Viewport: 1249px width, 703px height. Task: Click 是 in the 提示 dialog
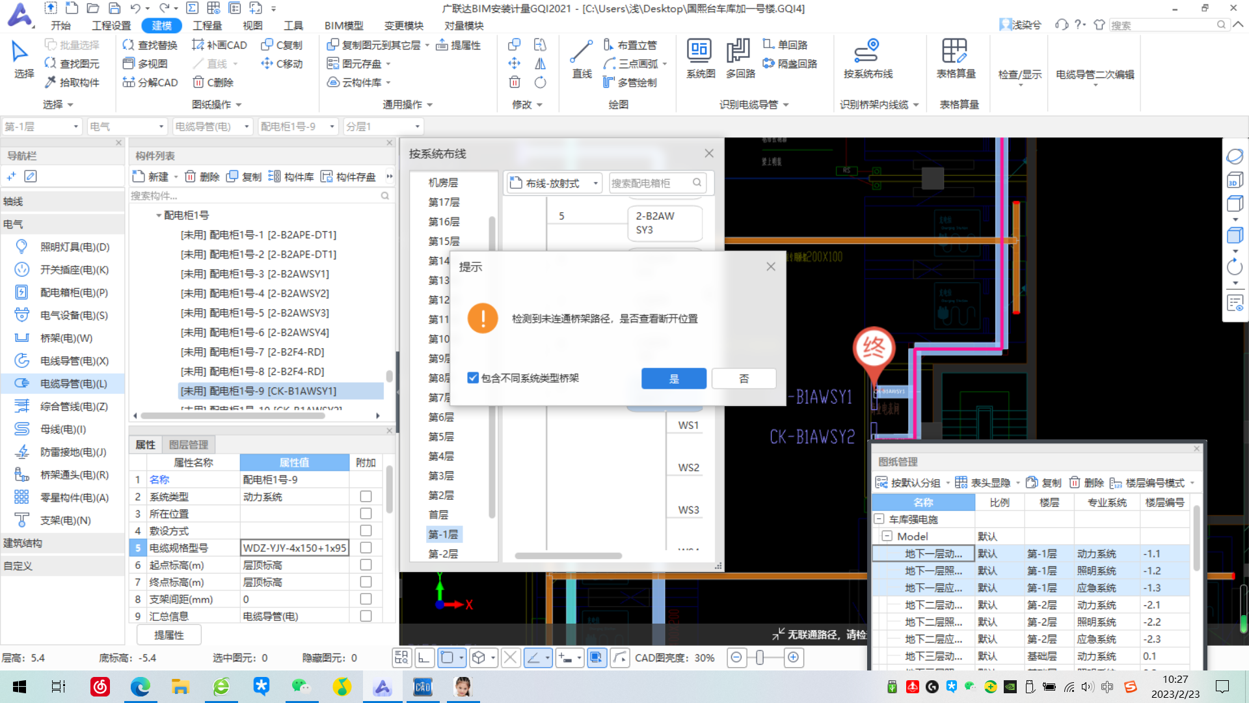point(674,379)
